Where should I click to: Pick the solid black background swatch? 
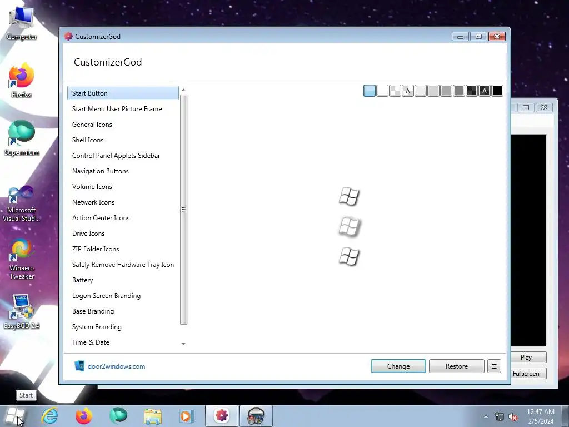click(x=497, y=91)
